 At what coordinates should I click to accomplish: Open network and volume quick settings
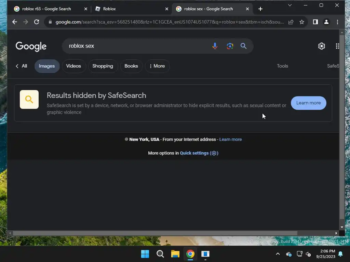[x=304, y=254]
